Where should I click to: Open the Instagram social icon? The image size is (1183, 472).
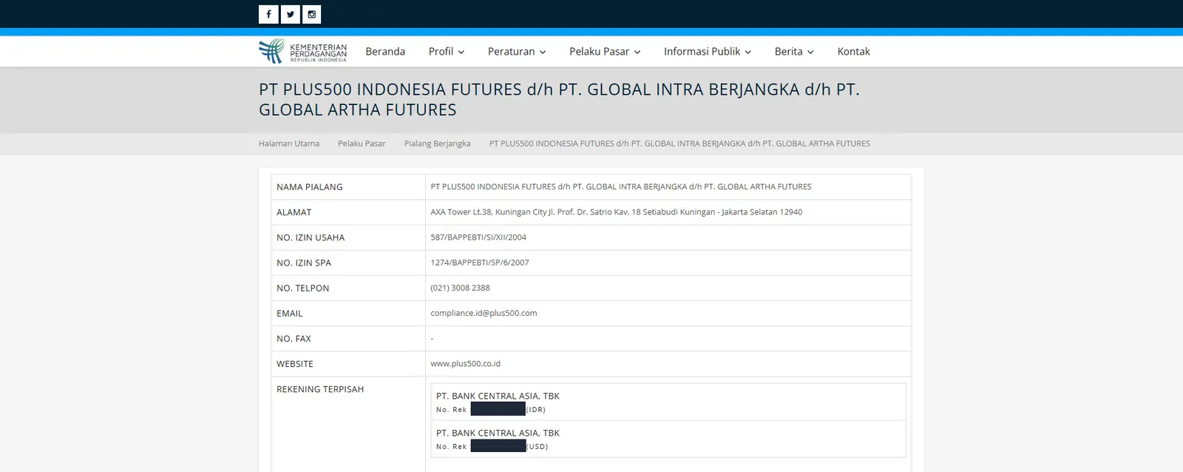(312, 14)
